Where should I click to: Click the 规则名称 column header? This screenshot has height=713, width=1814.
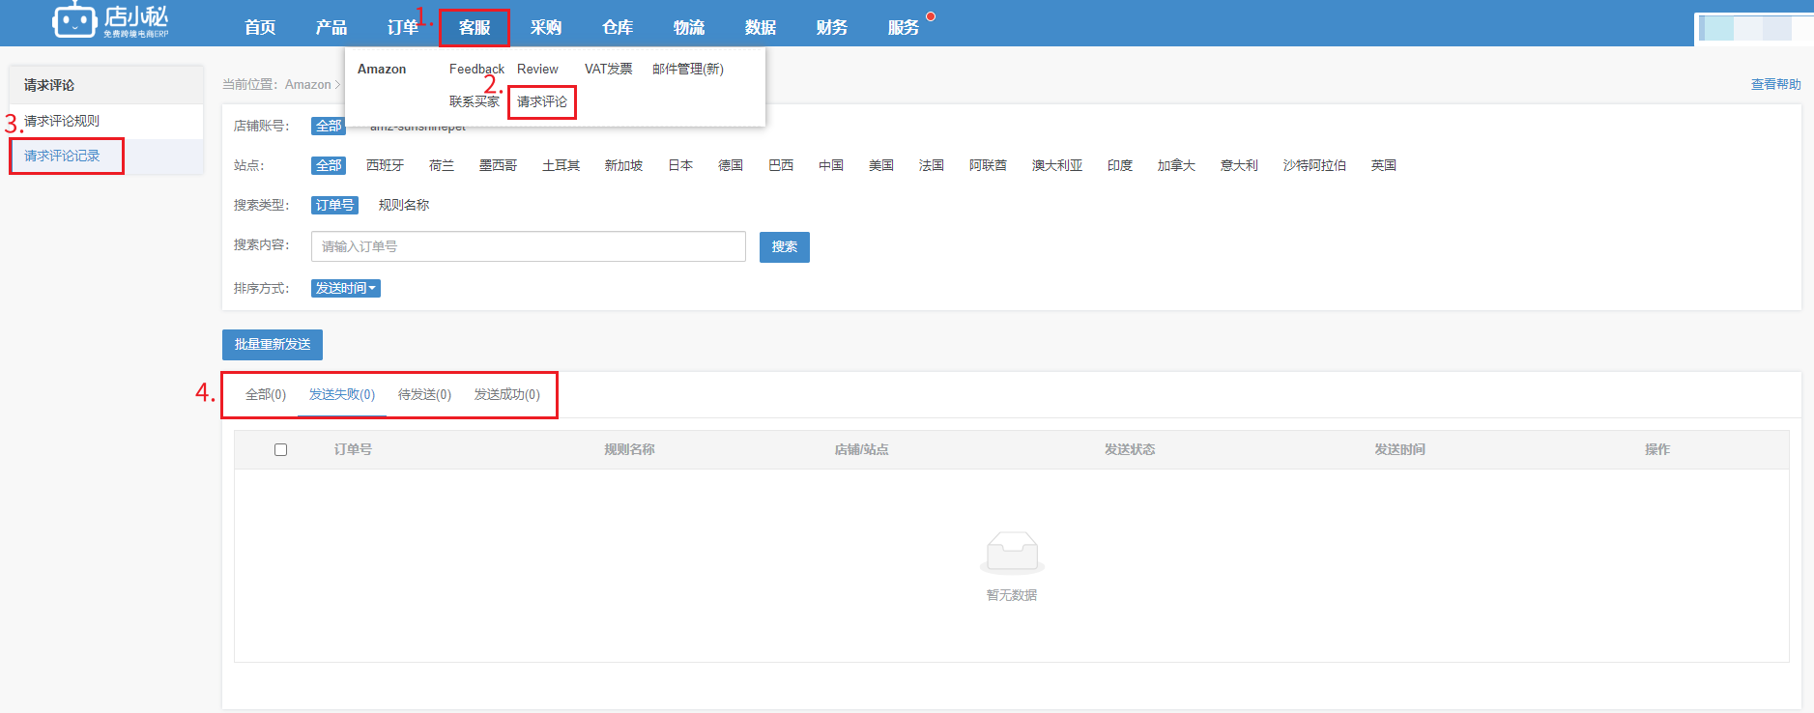tap(629, 449)
